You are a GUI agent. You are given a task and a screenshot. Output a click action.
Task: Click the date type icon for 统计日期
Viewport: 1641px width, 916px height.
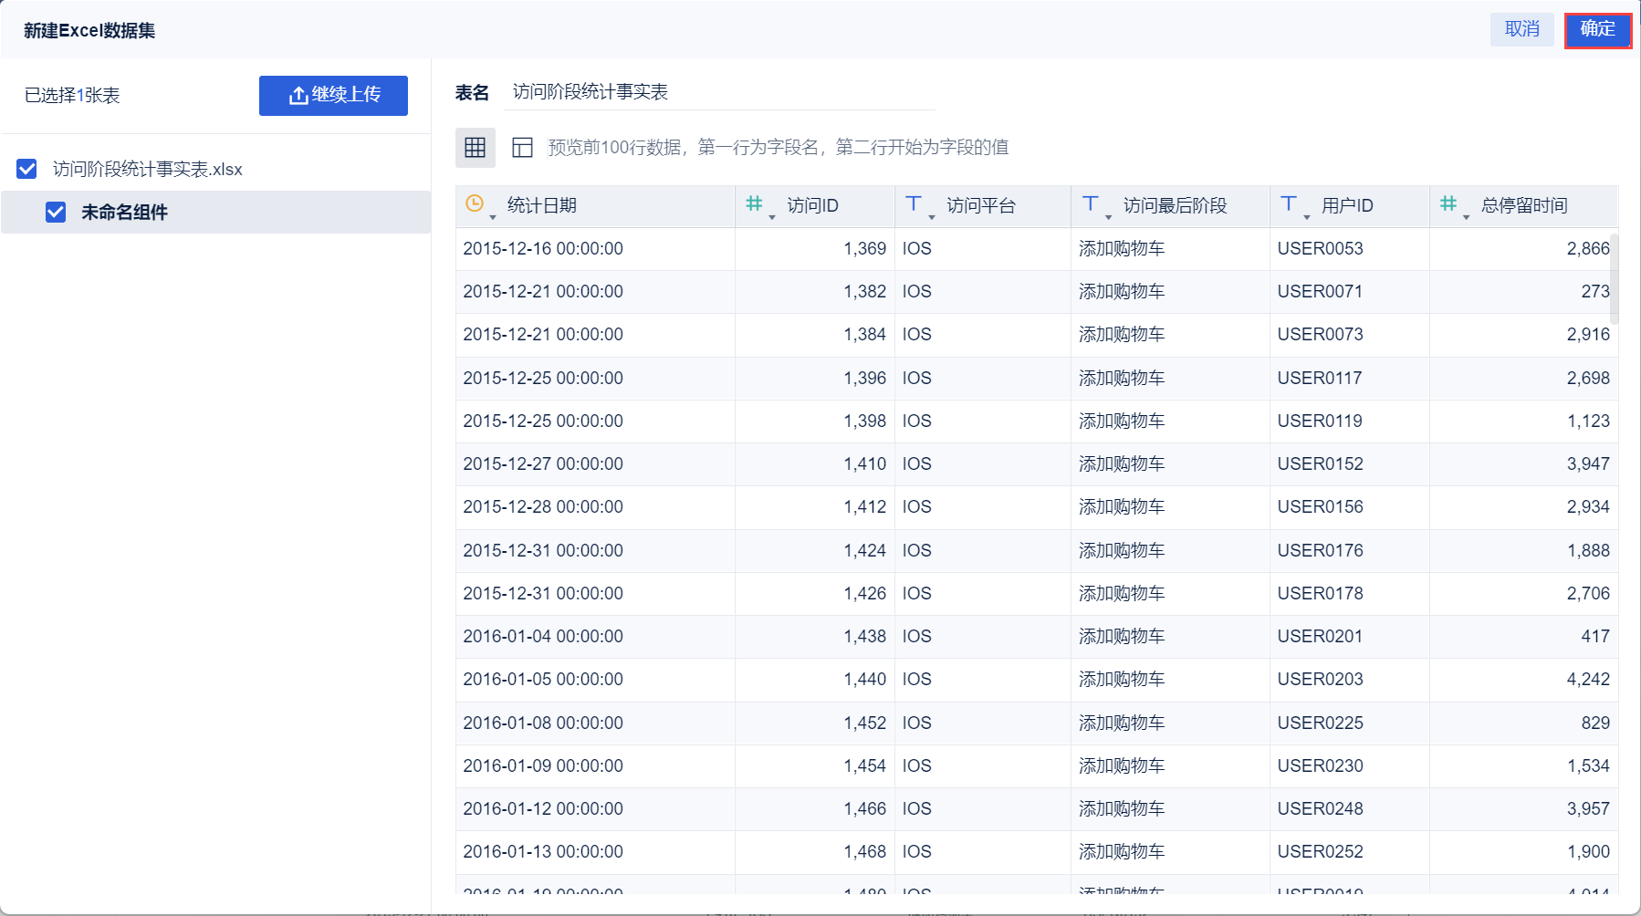pos(475,203)
